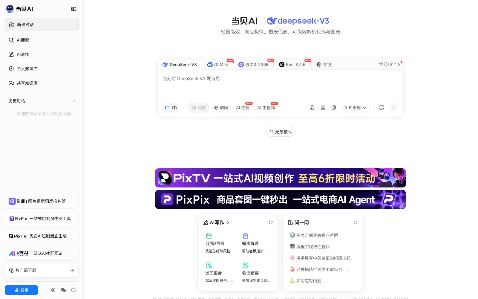Click the 当贝AI robot logo

pos(10,9)
